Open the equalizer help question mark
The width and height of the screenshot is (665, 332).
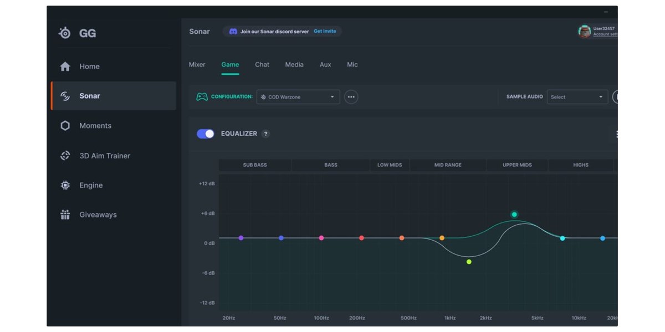(x=265, y=134)
